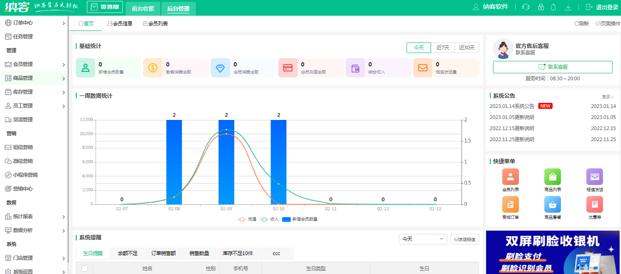Toggle the 充值 series in chart legend
621x274 pixels.
click(x=247, y=220)
